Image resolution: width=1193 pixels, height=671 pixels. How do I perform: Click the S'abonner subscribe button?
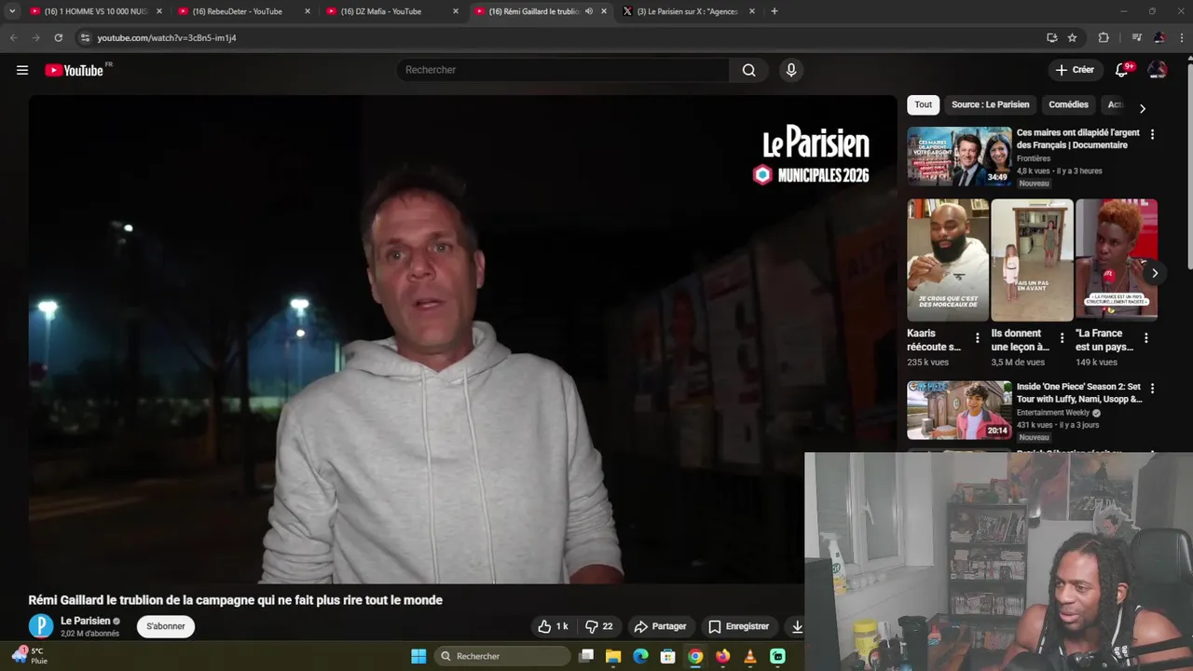coord(166,626)
